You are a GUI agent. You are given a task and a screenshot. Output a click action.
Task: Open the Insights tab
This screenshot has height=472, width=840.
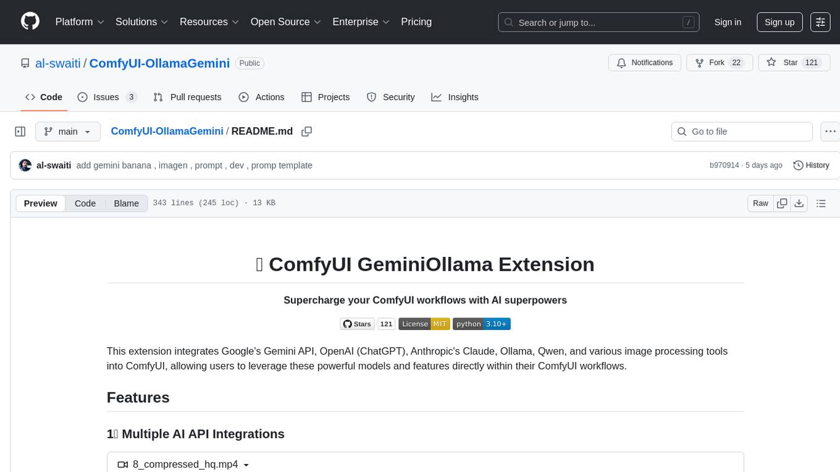[x=455, y=97]
